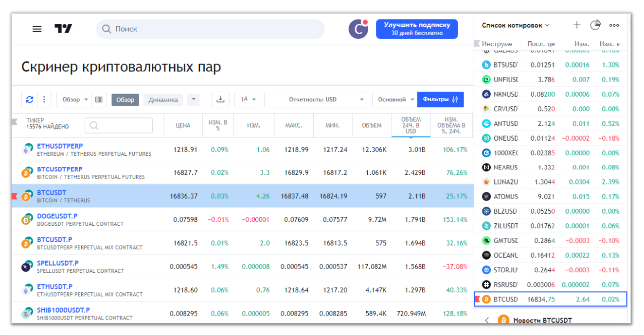Image resolution: width=644 pixels, height=335 pixels.
Task: Open the Основной screen dropdown
Action: coord(395,100)
